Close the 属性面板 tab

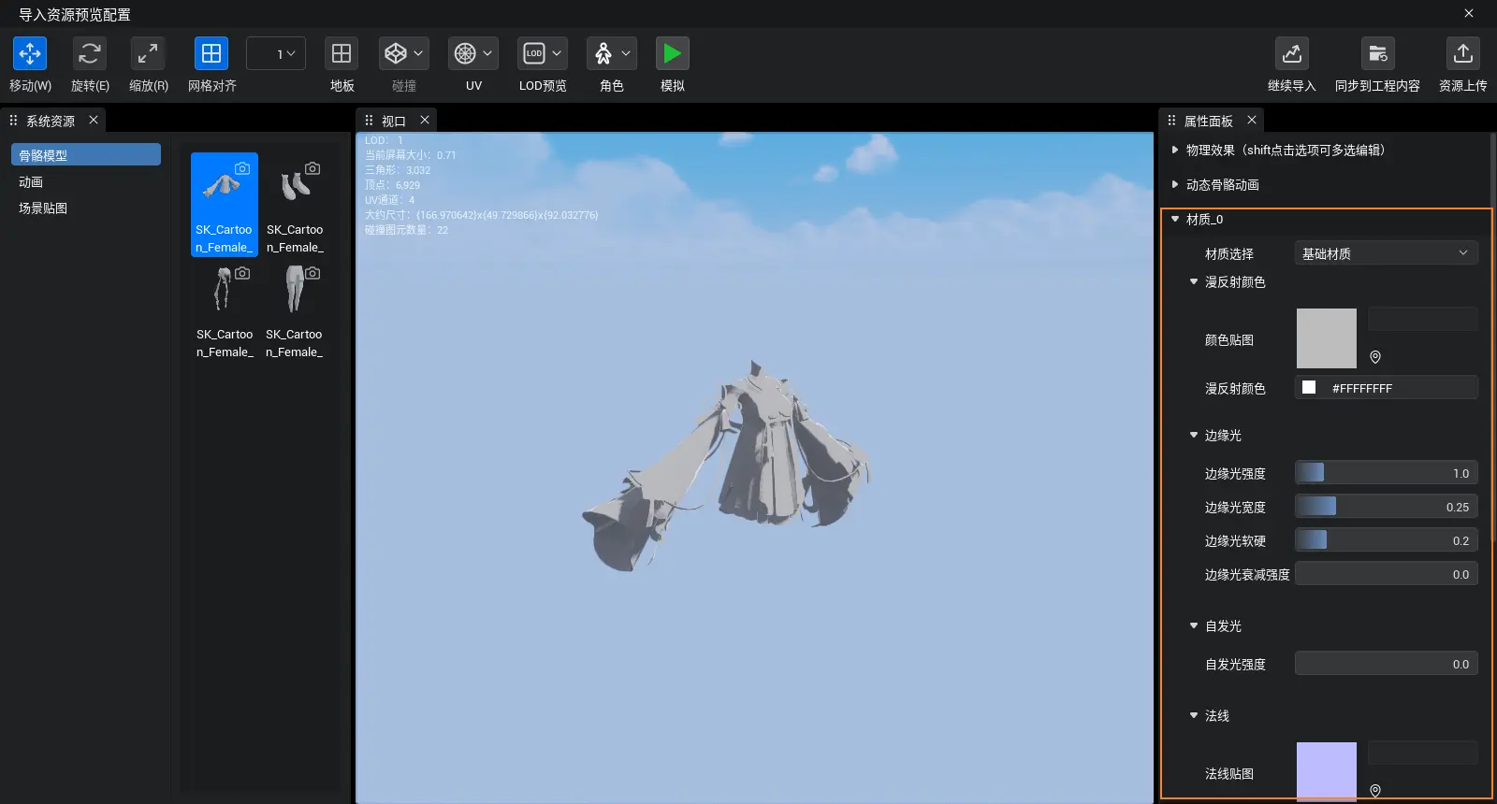tap(1252, 120)
